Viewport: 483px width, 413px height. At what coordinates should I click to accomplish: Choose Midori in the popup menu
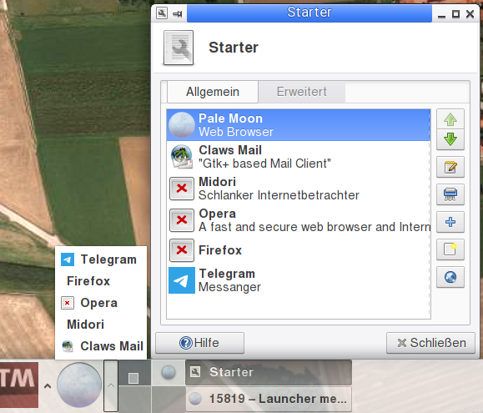[x=101, y=325]
